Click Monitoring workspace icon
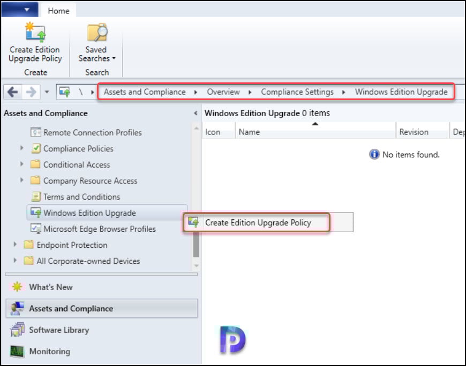 [17, 352]
